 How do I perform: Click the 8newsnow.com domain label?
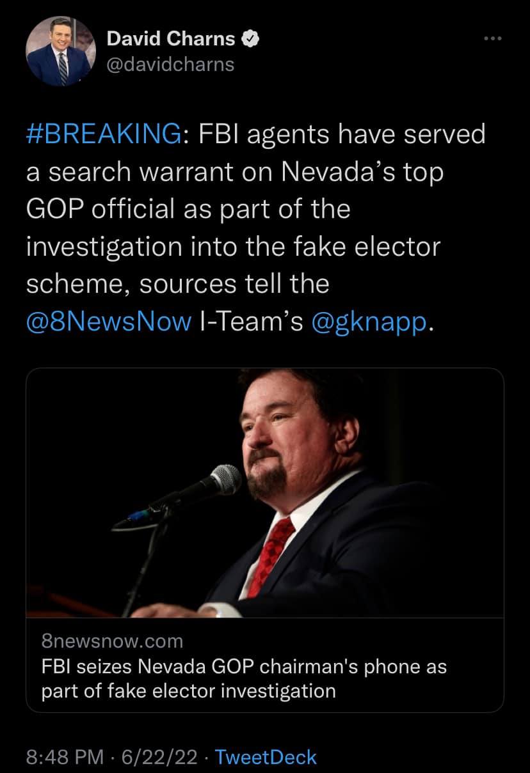click(x=111, y=641)
